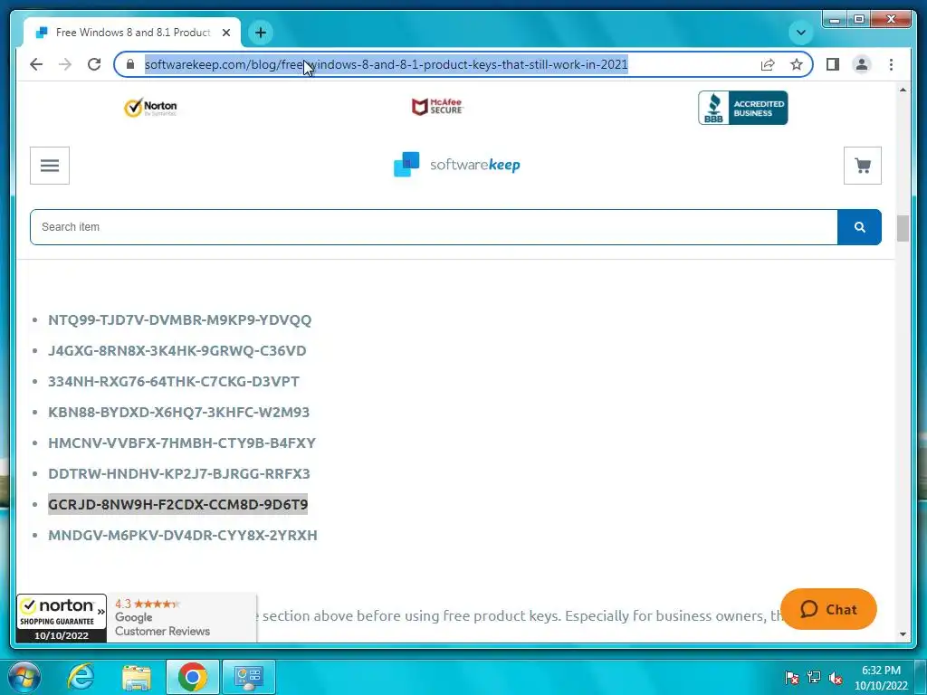
Task: Select key HMCNV-VVBFX-7HMBH-CTY9B-B4FXY
Action: click(182, 443)
